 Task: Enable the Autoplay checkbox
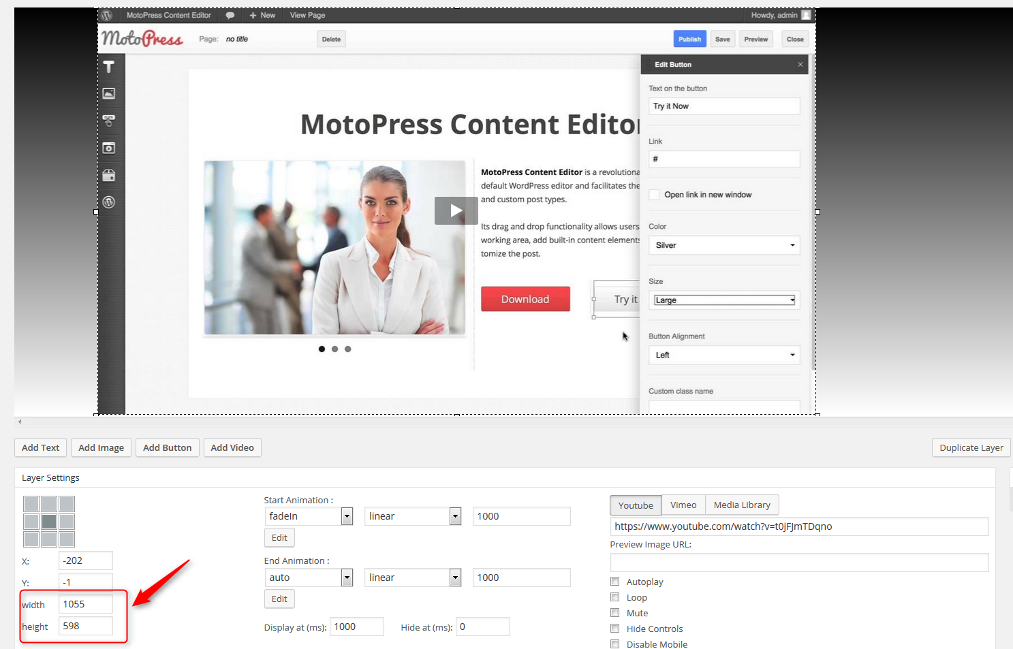(615, 582)
